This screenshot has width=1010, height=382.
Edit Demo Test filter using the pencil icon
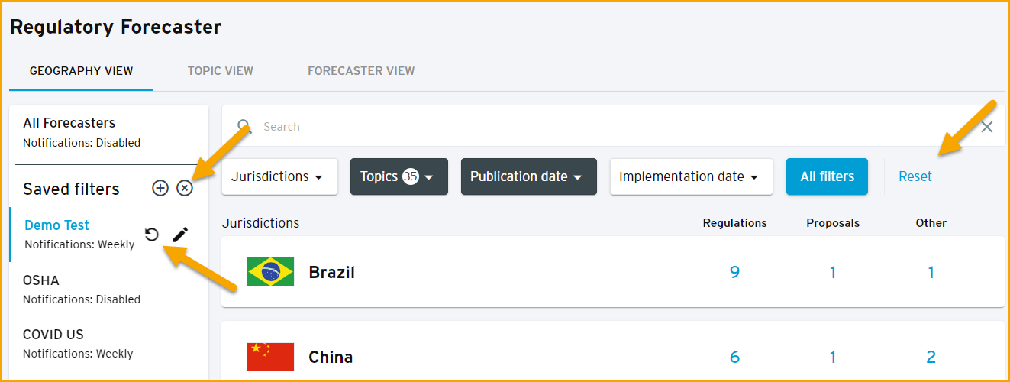[180, 235]
